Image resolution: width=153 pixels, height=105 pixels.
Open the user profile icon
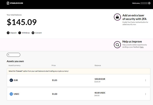pos(149,3)
